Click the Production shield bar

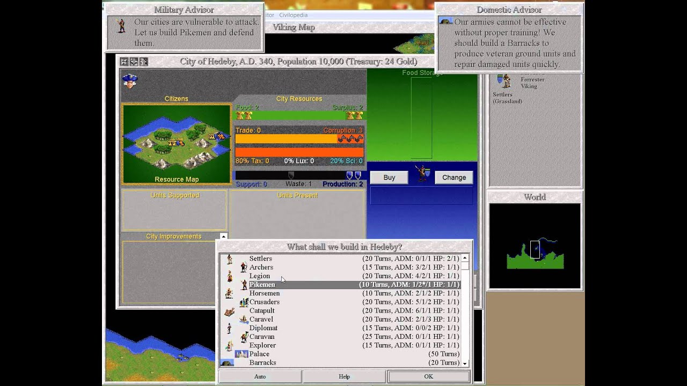[x=299, y=175]
